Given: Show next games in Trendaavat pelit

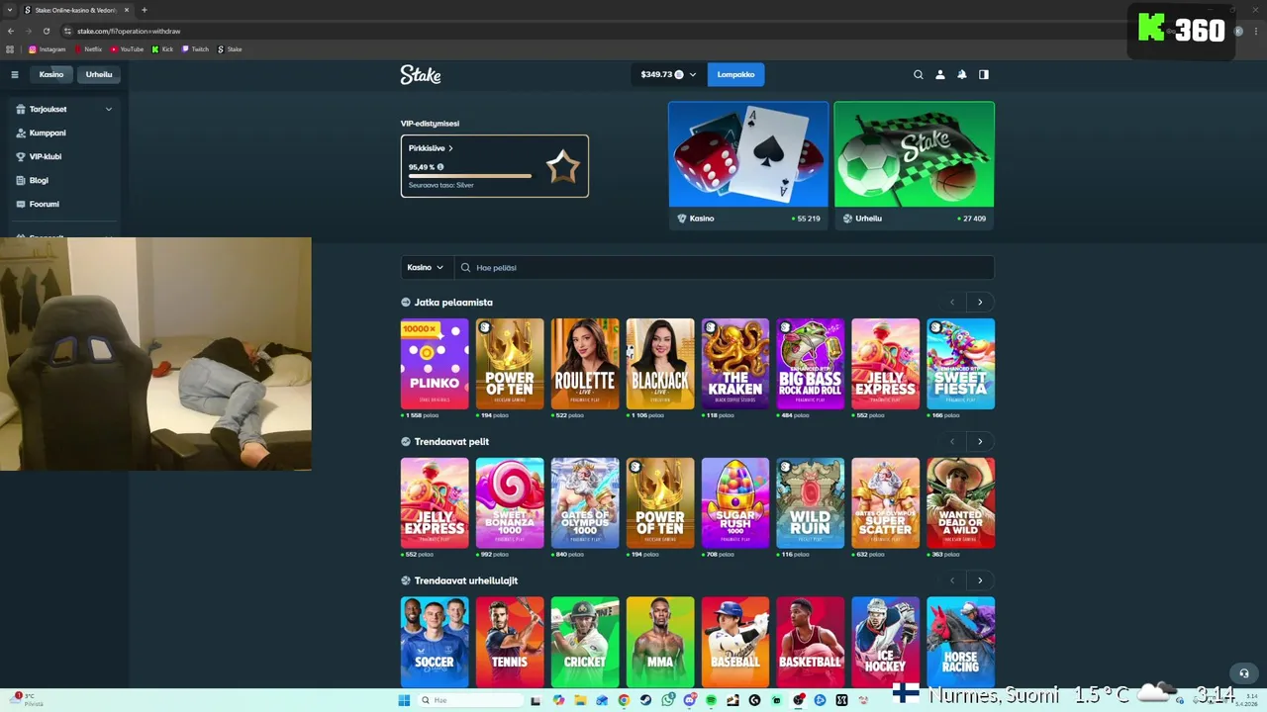Looking at the screenshot, I should point(980,441).
